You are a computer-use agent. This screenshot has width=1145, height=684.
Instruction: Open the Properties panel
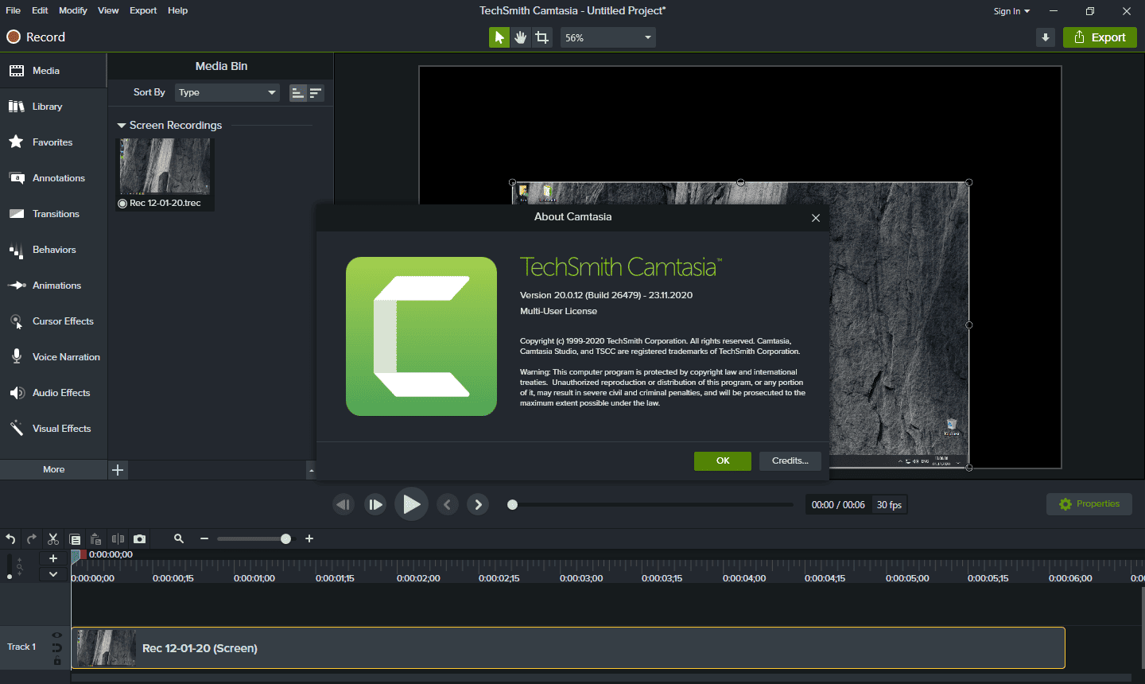point(1089,504)
